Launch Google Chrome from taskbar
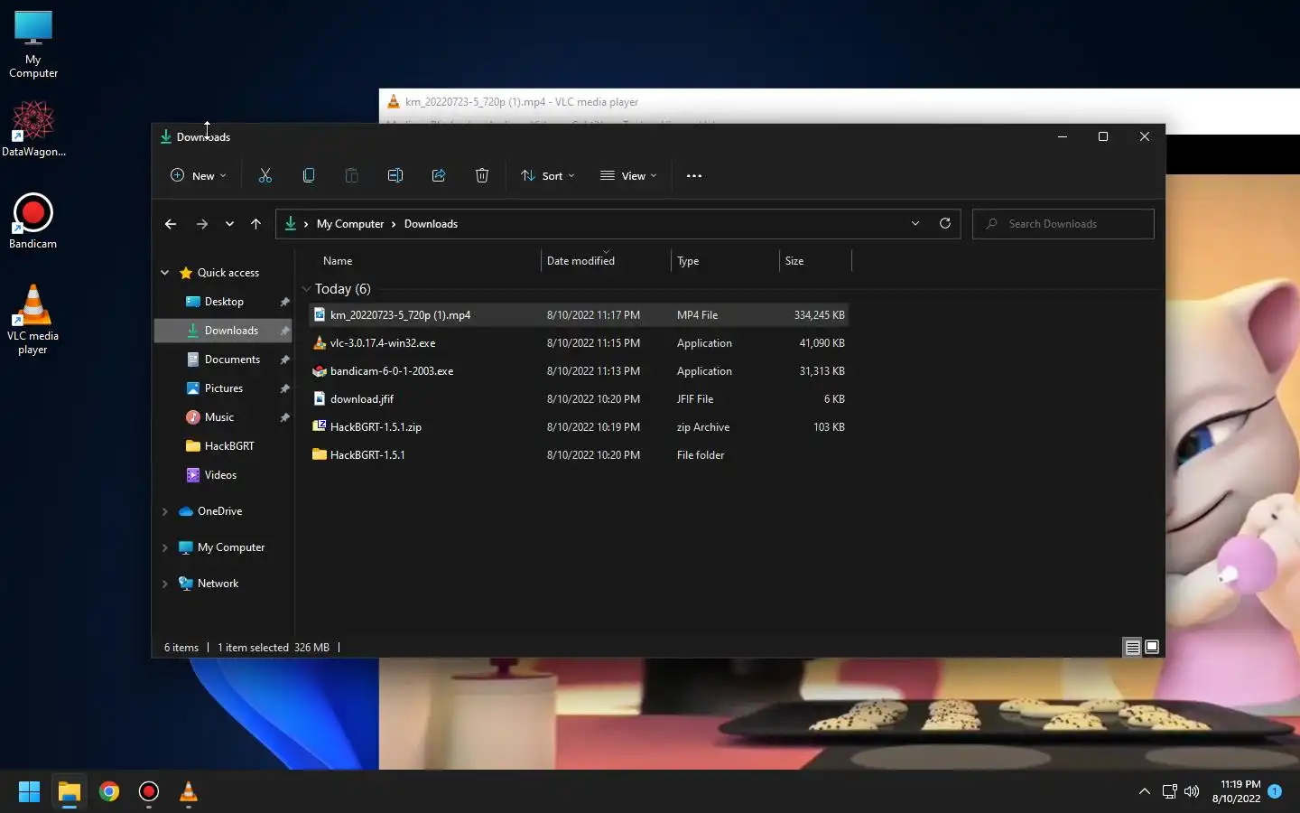1300x813 pixels. pyautogui.click(x=109, y=791)
